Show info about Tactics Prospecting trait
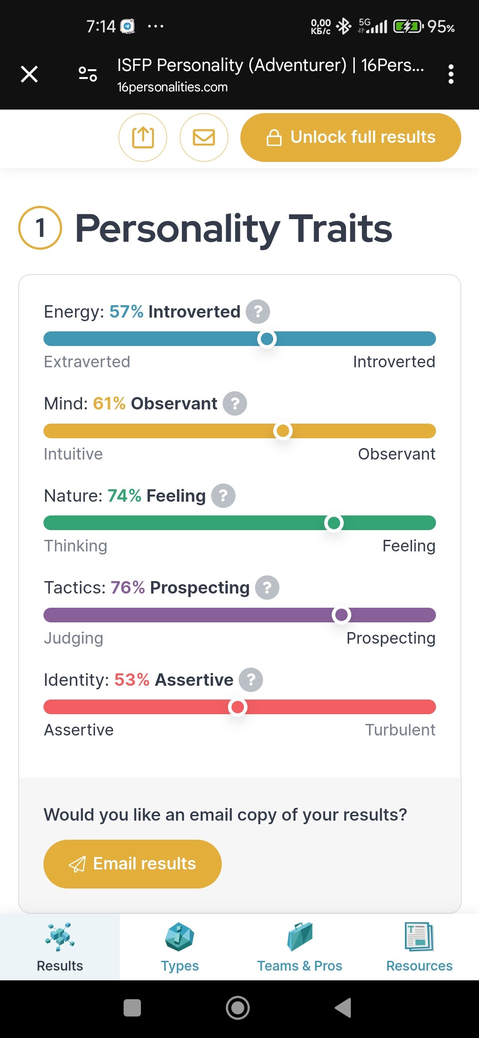This screenshot has height=1038, width=479. point(267,588)
